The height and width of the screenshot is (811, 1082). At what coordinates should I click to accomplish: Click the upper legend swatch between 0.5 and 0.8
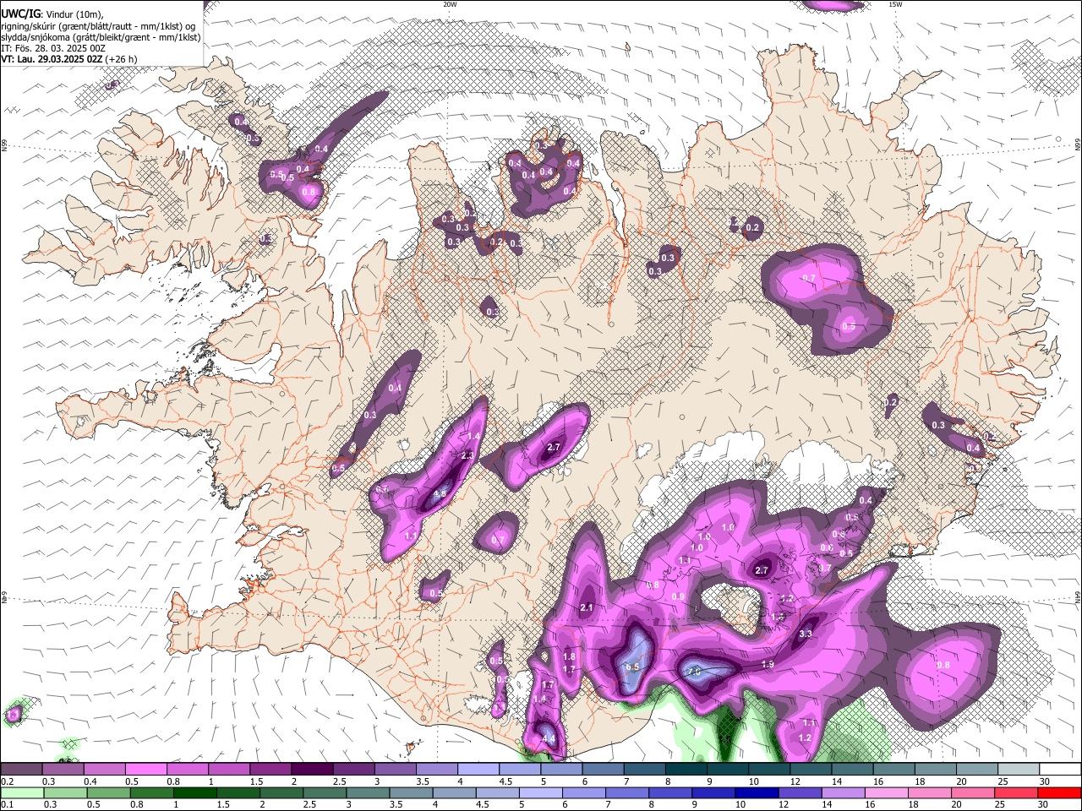pos(145,769)
